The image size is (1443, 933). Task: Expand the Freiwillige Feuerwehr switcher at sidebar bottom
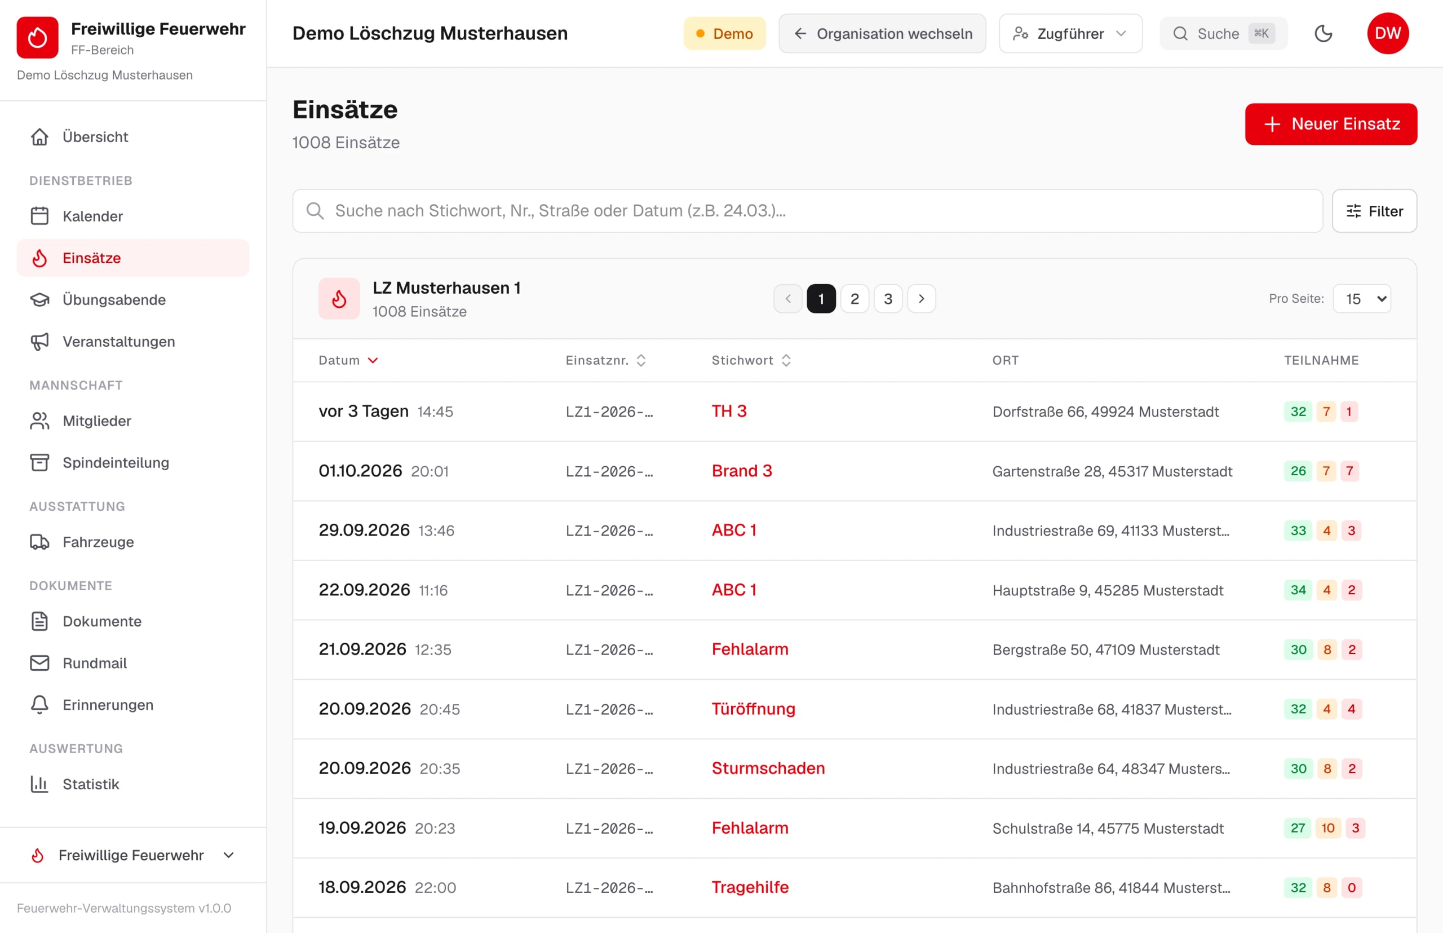click(133, 855)
